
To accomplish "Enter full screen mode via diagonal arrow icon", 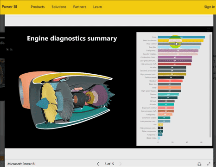I will (x=209, y=164).
